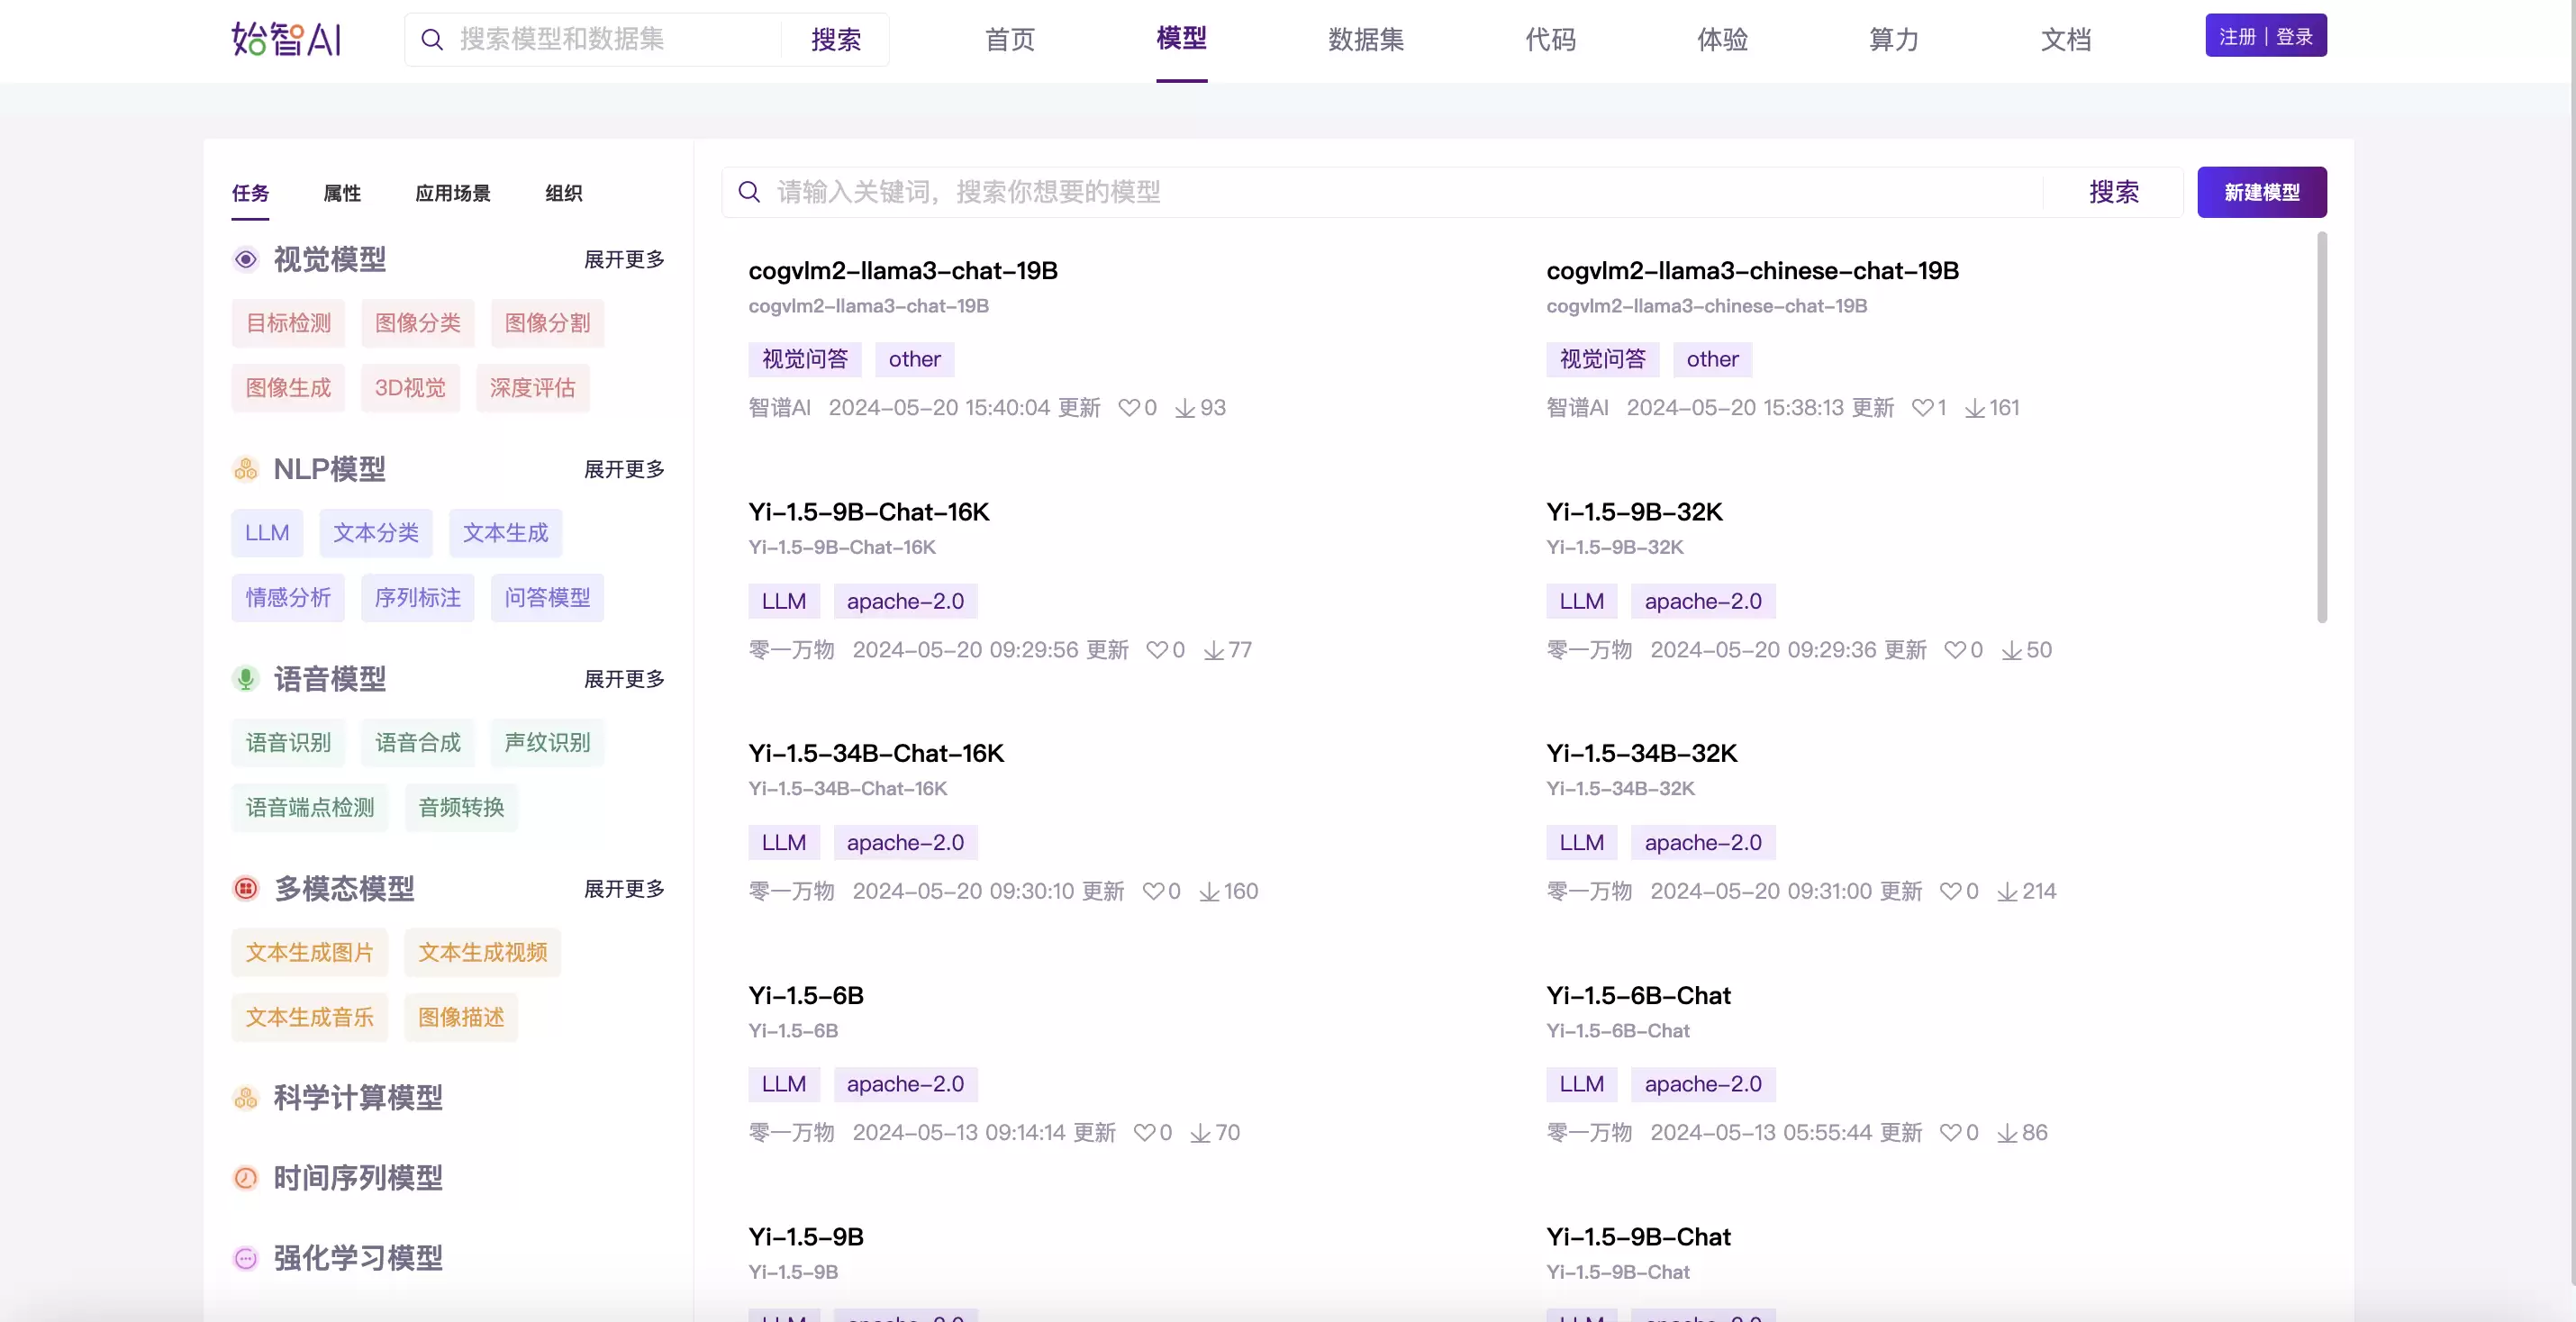Click heart icon on Yi-1.5-34B-32K
Viewport: 2576px width, 1322px height.
click(x=1951, y=891)
